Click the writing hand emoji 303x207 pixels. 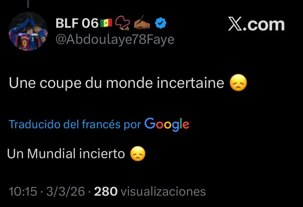tap(142, 23)
